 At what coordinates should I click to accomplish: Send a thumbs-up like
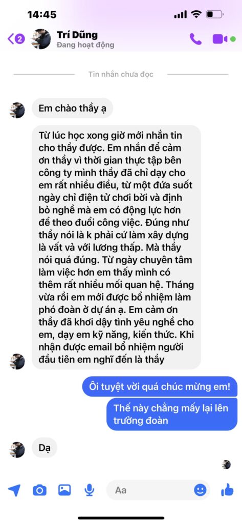coord(227,490)
